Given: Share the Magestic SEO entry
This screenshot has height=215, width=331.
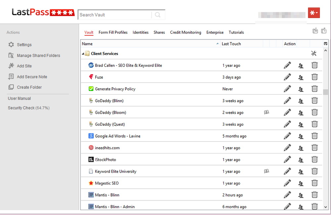Looking at the screenshot, I should point(301,184).
